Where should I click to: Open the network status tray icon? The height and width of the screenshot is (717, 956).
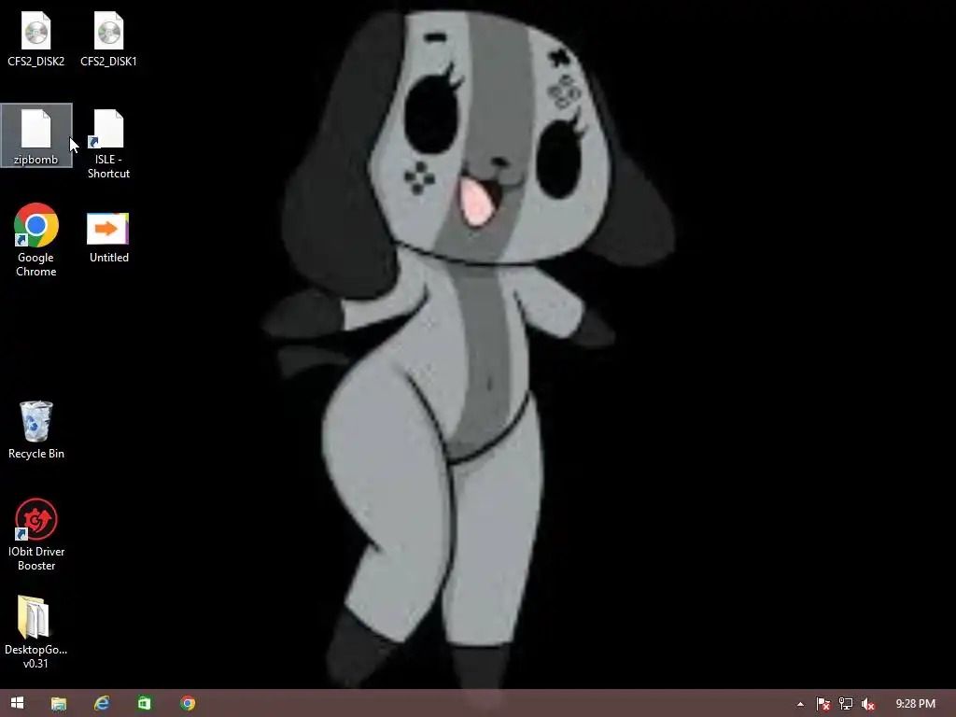click(846, 704)
